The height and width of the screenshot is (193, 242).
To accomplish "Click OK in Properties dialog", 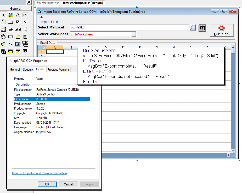I will [47, 184].
